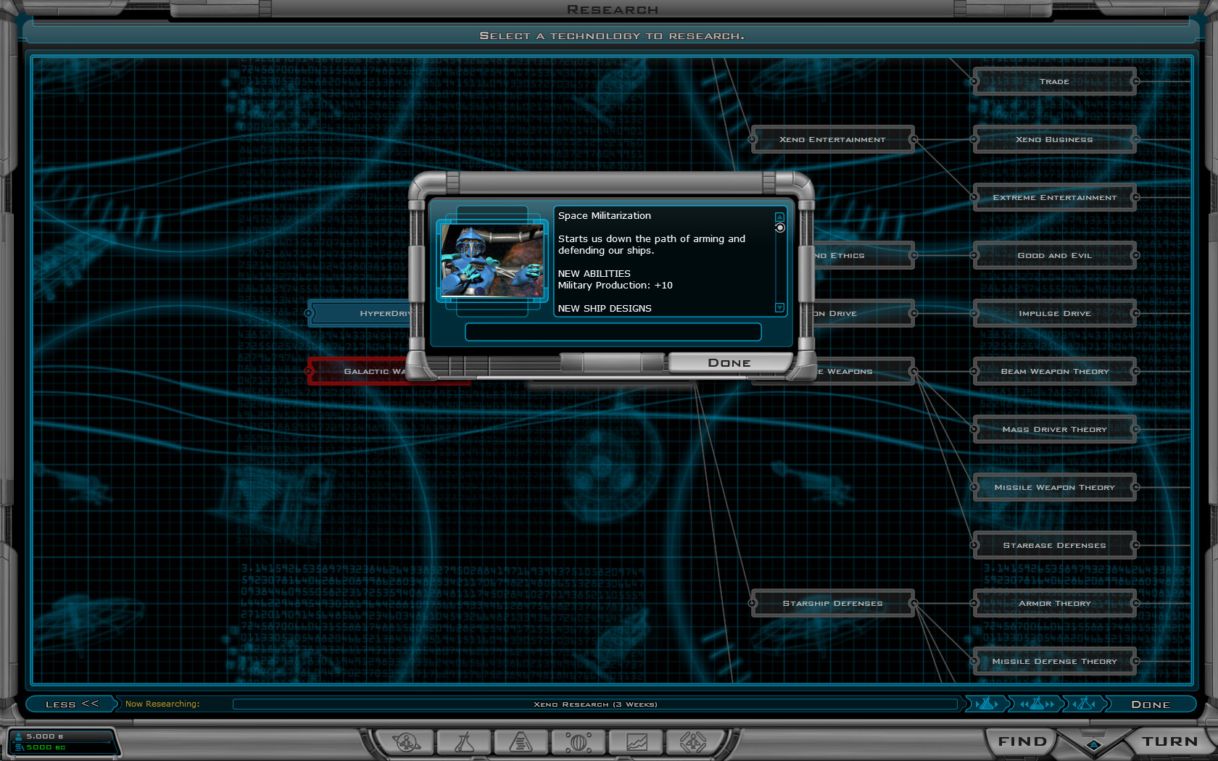Click the inward-arrows flask research icon
The image size is (1218, 761).
1084,704
